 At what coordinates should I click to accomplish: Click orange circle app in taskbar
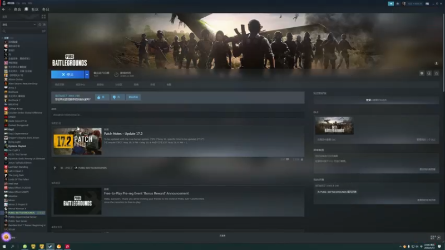59,246
